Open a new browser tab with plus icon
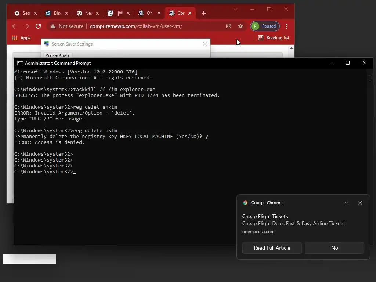Screen dimensions: 376x282 click(x=203, y=13)
